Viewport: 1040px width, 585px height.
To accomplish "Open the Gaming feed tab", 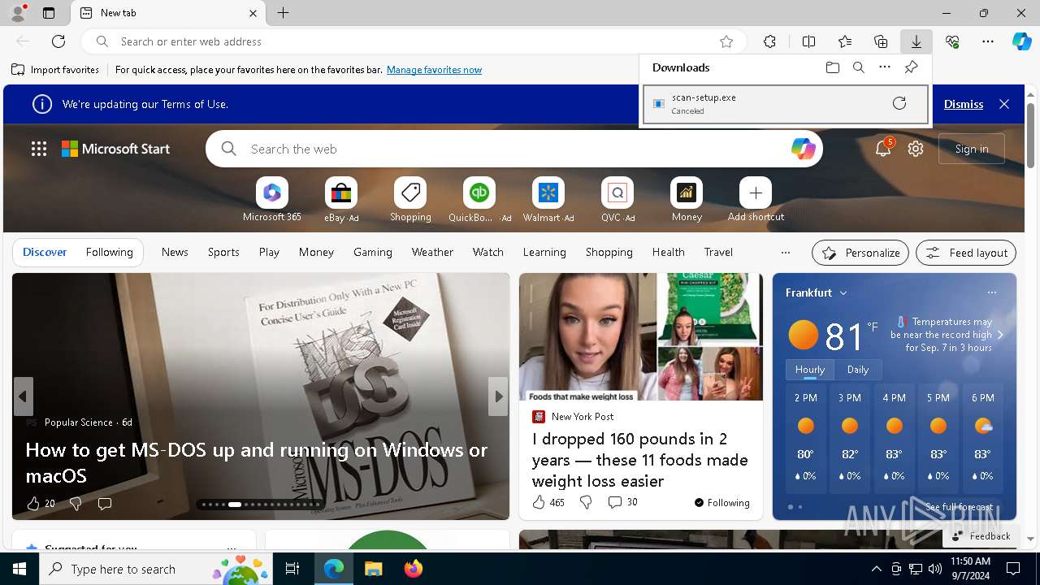I will pos(373,252).
